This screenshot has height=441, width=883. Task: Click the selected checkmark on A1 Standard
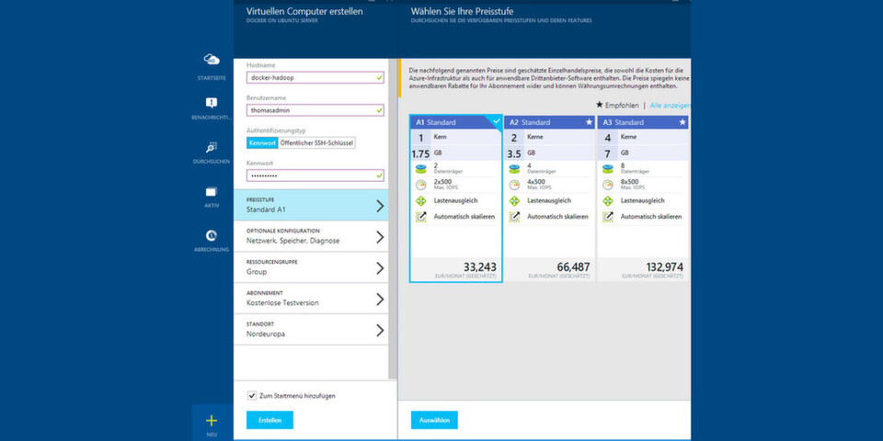[x=496, y=120]
